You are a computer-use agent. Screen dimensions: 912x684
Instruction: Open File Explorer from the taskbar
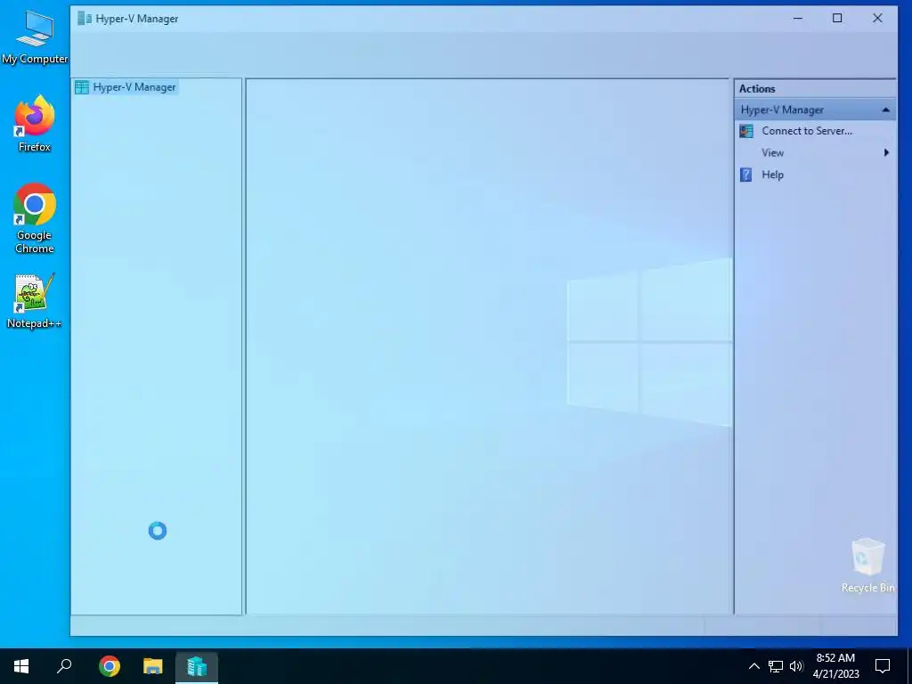153,666
